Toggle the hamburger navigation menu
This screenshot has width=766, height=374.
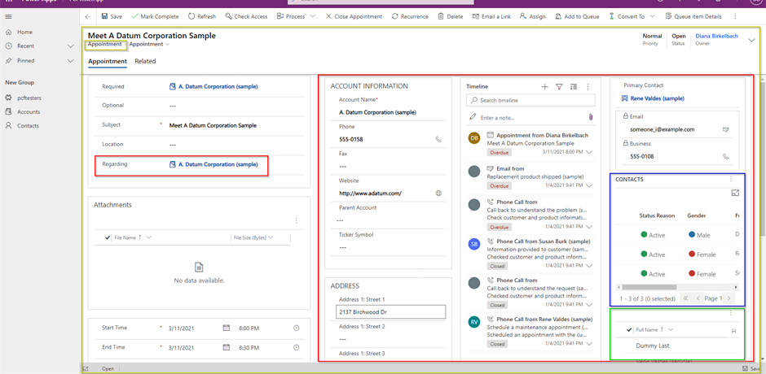[x=8, y=16]
